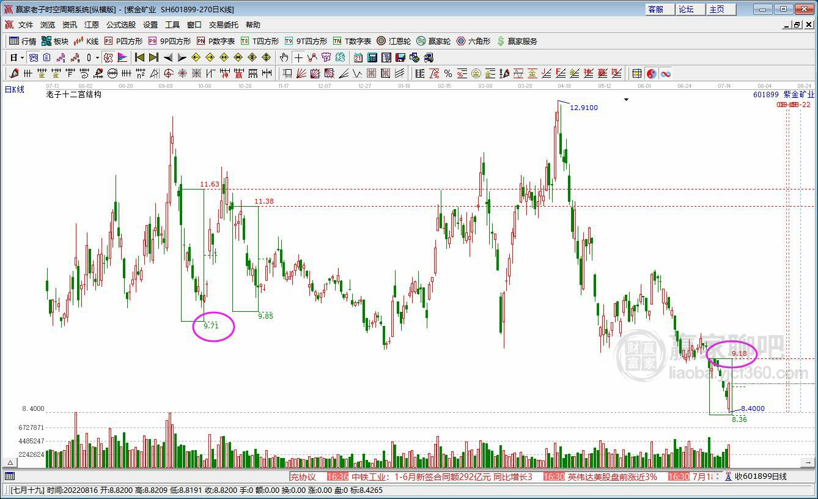Toggle the yin-yang color scheme icon
The image size is (818, 499).
650,73
